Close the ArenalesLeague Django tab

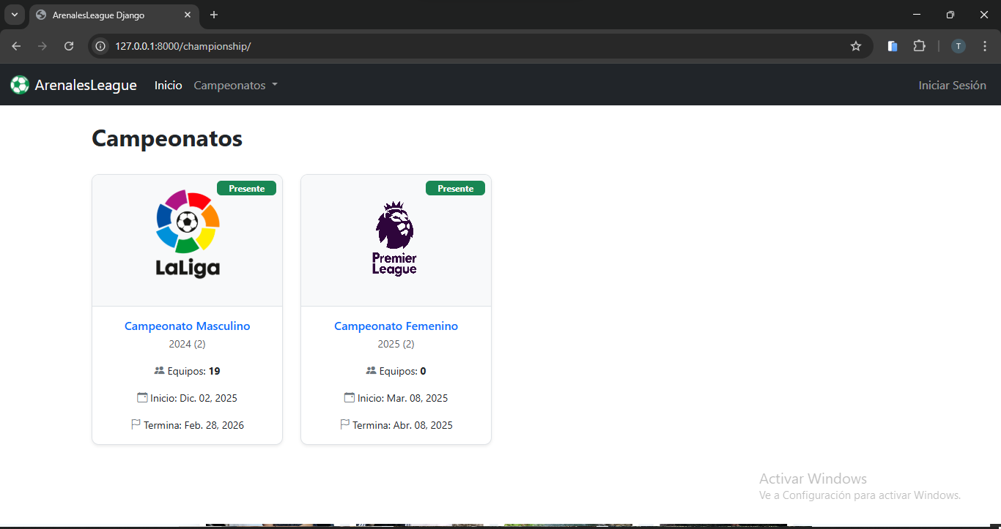(188, 15)
